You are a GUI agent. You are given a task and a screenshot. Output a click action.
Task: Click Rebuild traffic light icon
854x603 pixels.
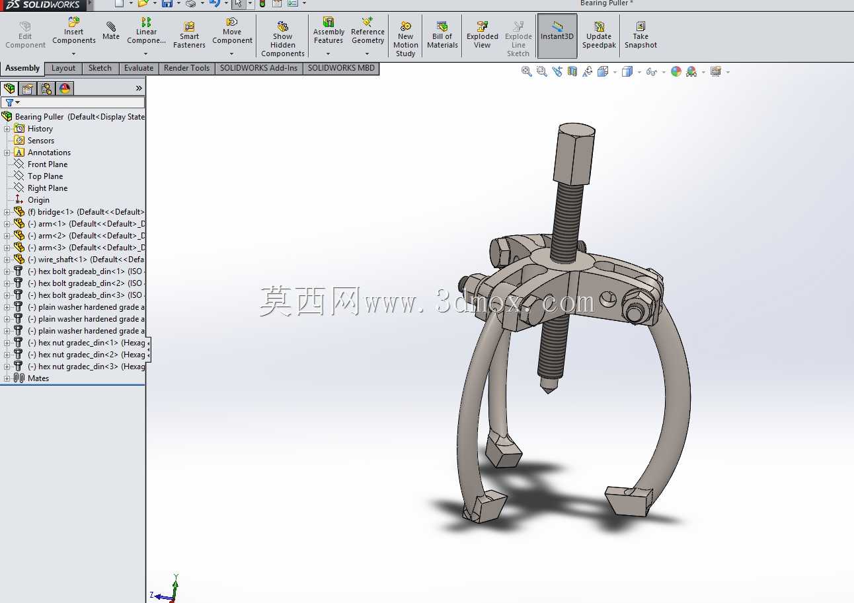(262, 3)
